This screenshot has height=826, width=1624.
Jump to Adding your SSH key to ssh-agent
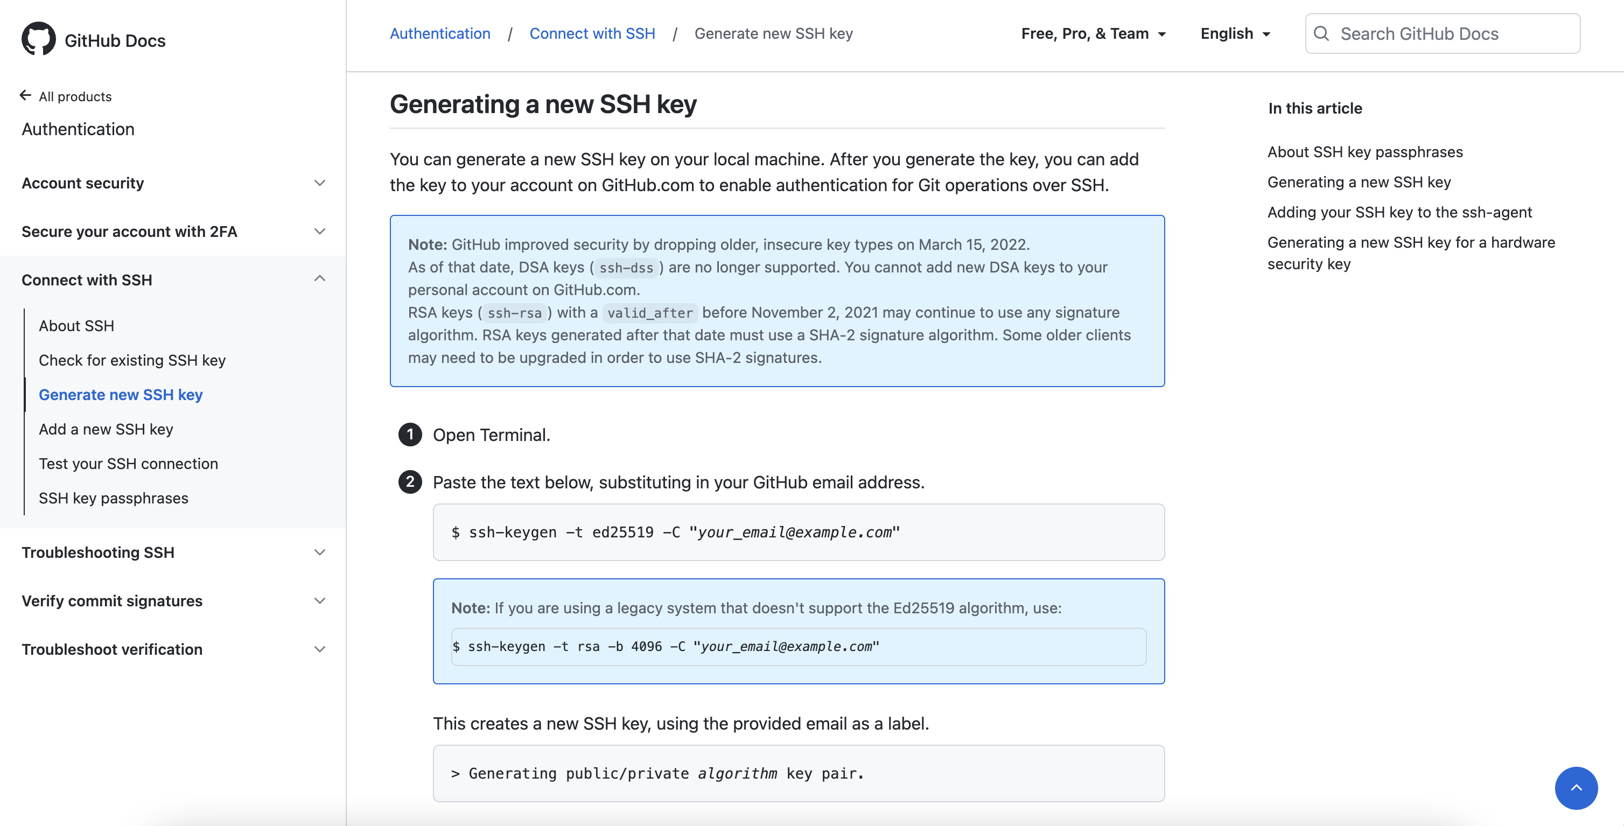tap(1399, 213)
